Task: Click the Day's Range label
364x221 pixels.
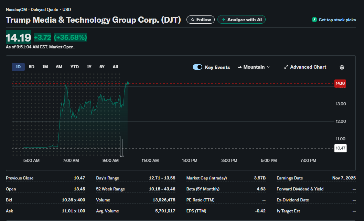Action: pyautogui.click(x=107, y=178)
